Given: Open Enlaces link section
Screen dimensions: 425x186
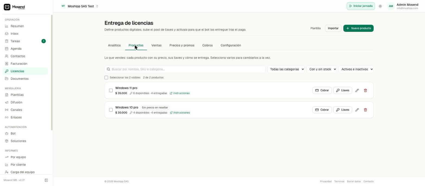Looking at the screenshot, I should click(25, 117).
